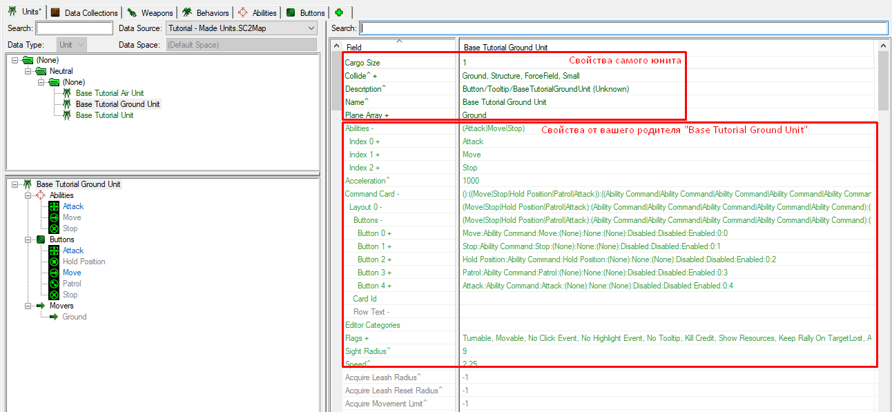Click the Stop button icon under Buttons
The width and height of the screenshot is (892, 412).
click(54, 295)
